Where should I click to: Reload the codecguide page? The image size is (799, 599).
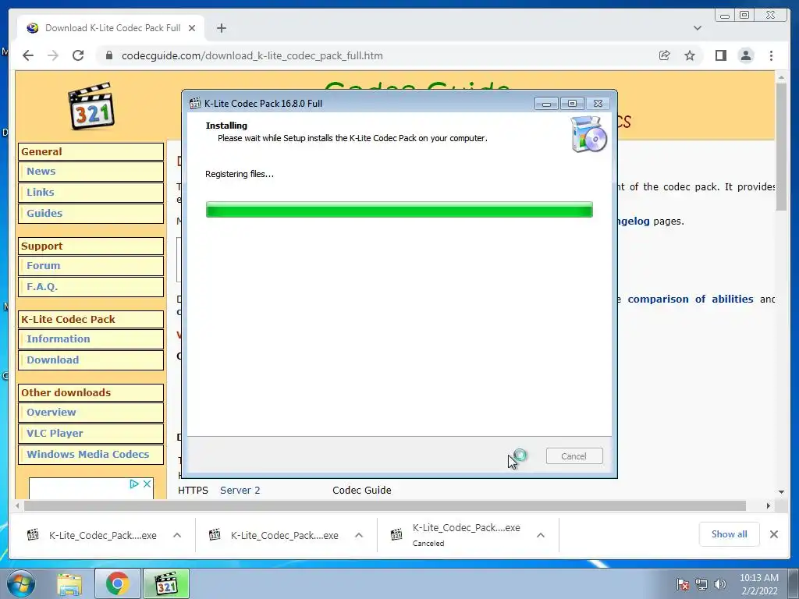(x=78, y=55)
